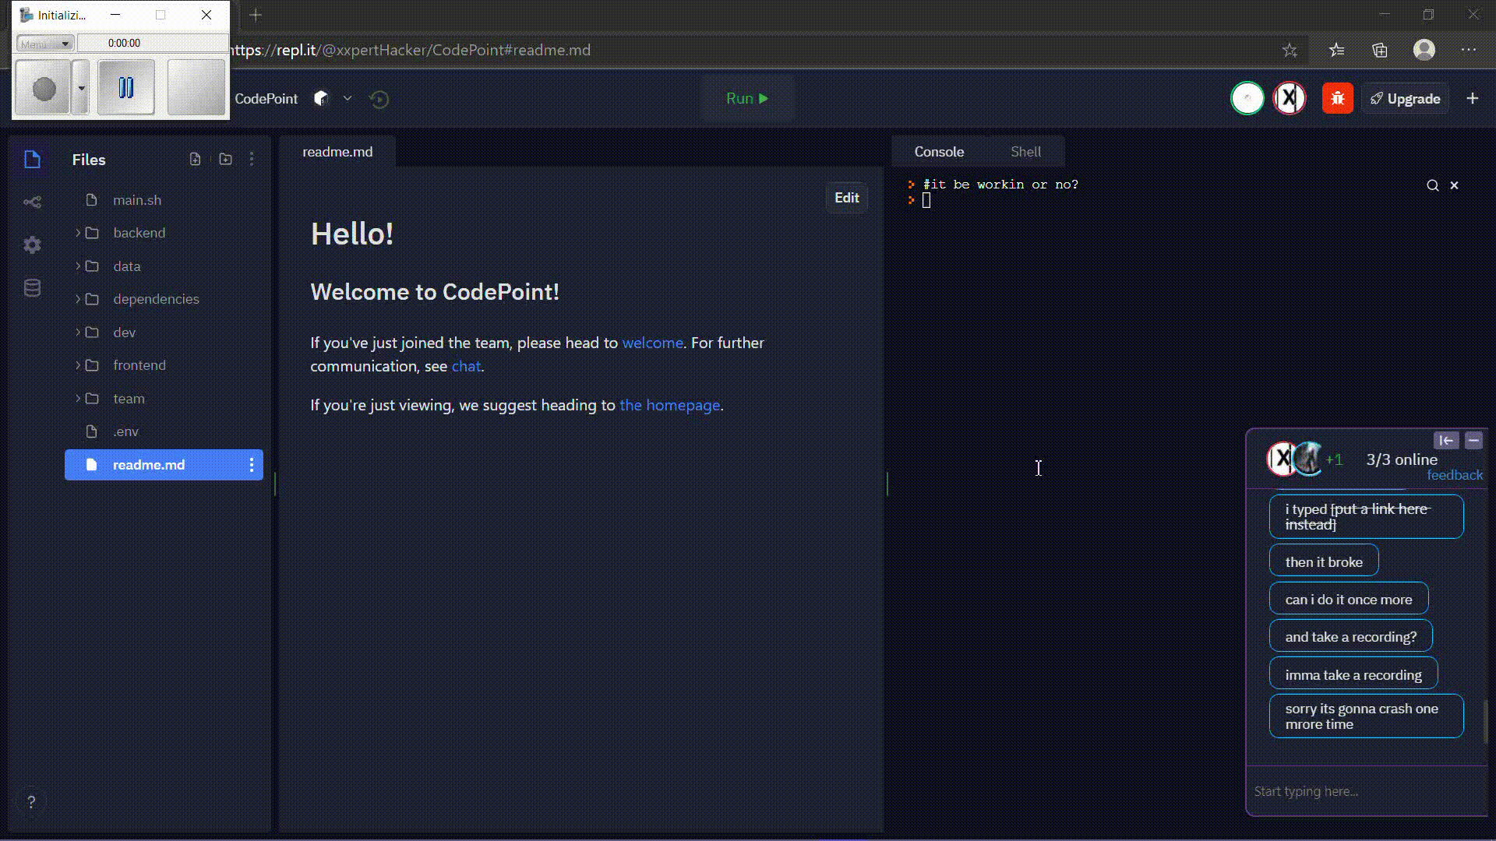The width and height of the screenshot is (1496, 841).
Task: Click the X avatar in header
Action: click(x=1290, y=99)
